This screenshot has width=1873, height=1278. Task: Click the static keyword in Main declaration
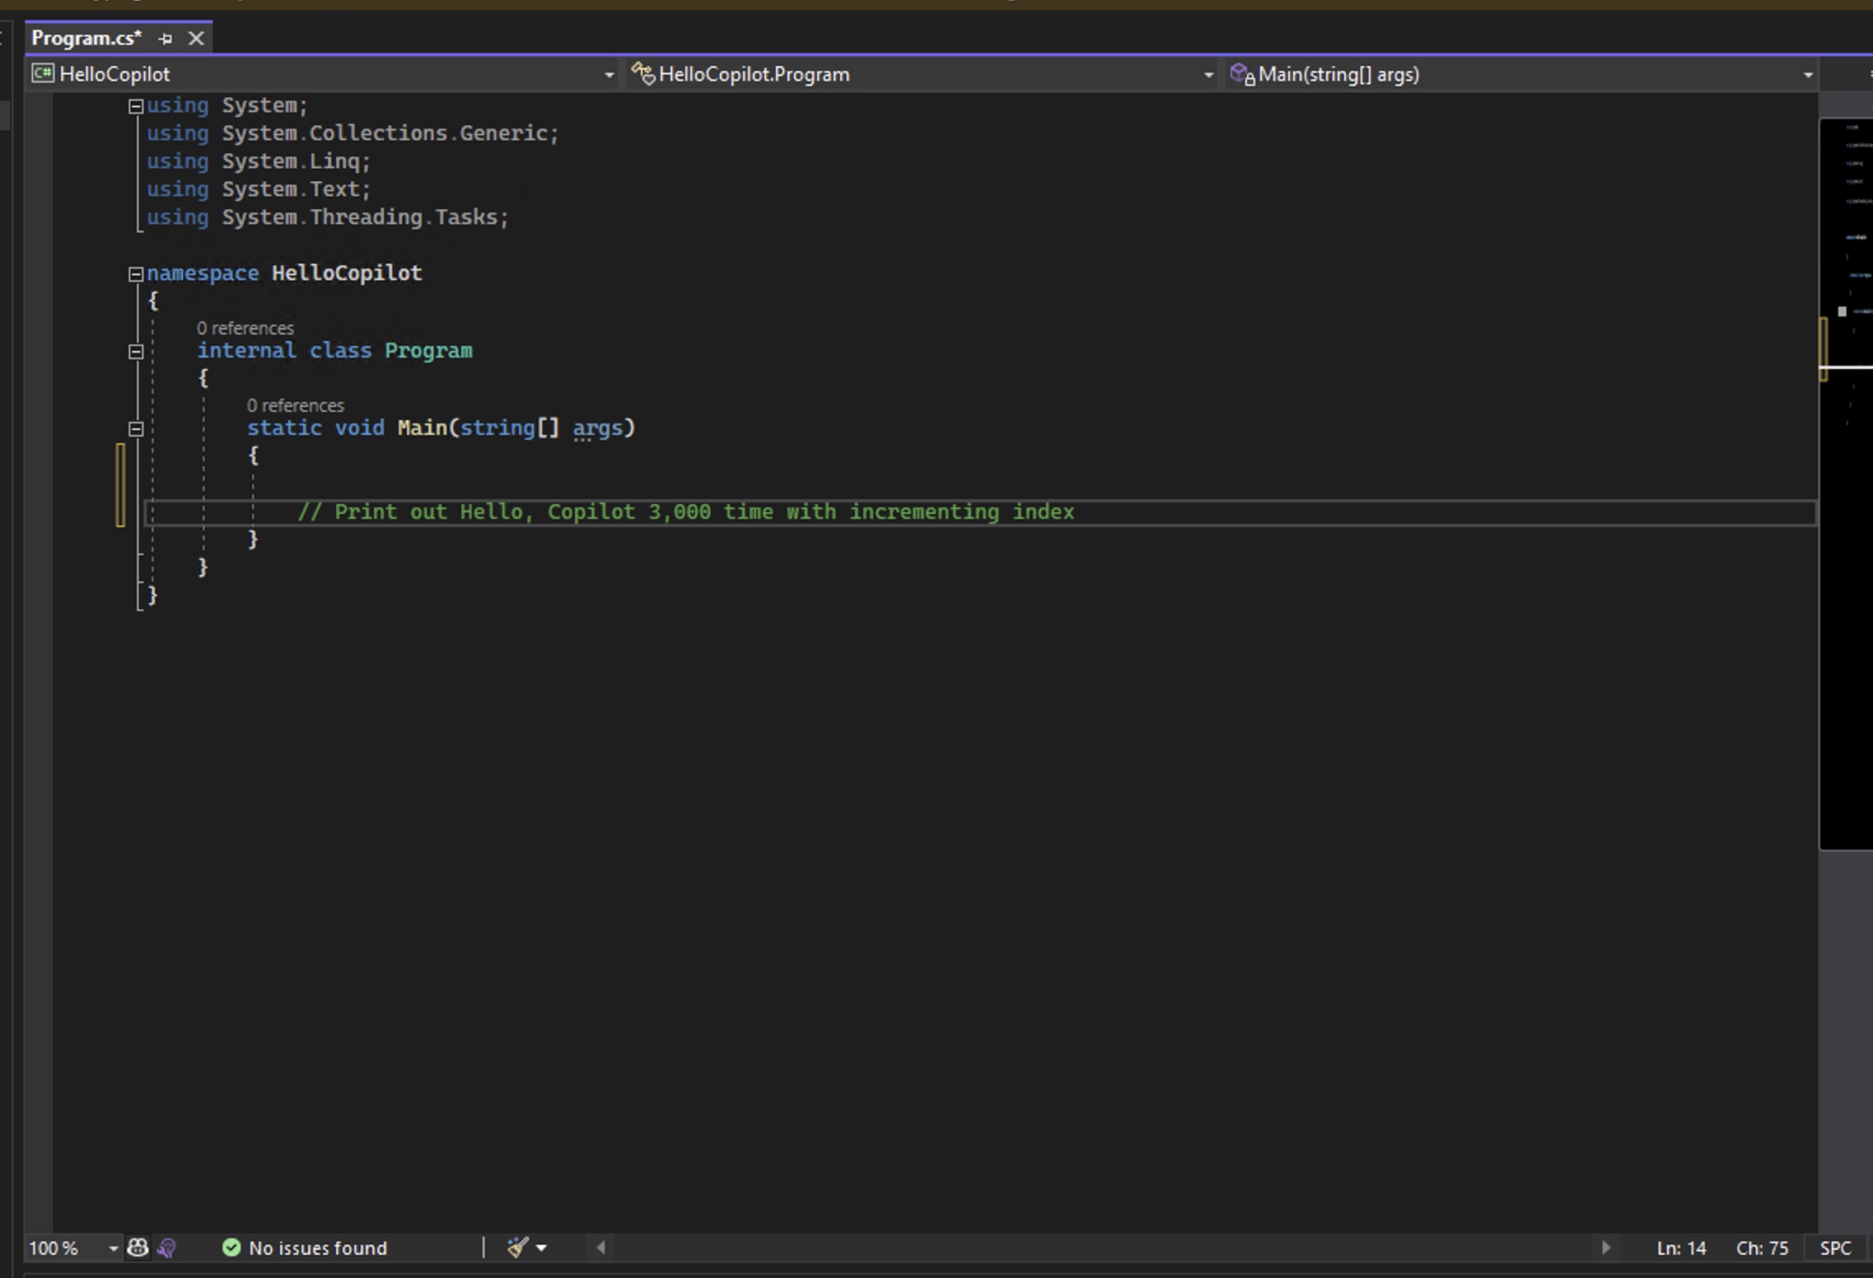[x=284, y=428]
